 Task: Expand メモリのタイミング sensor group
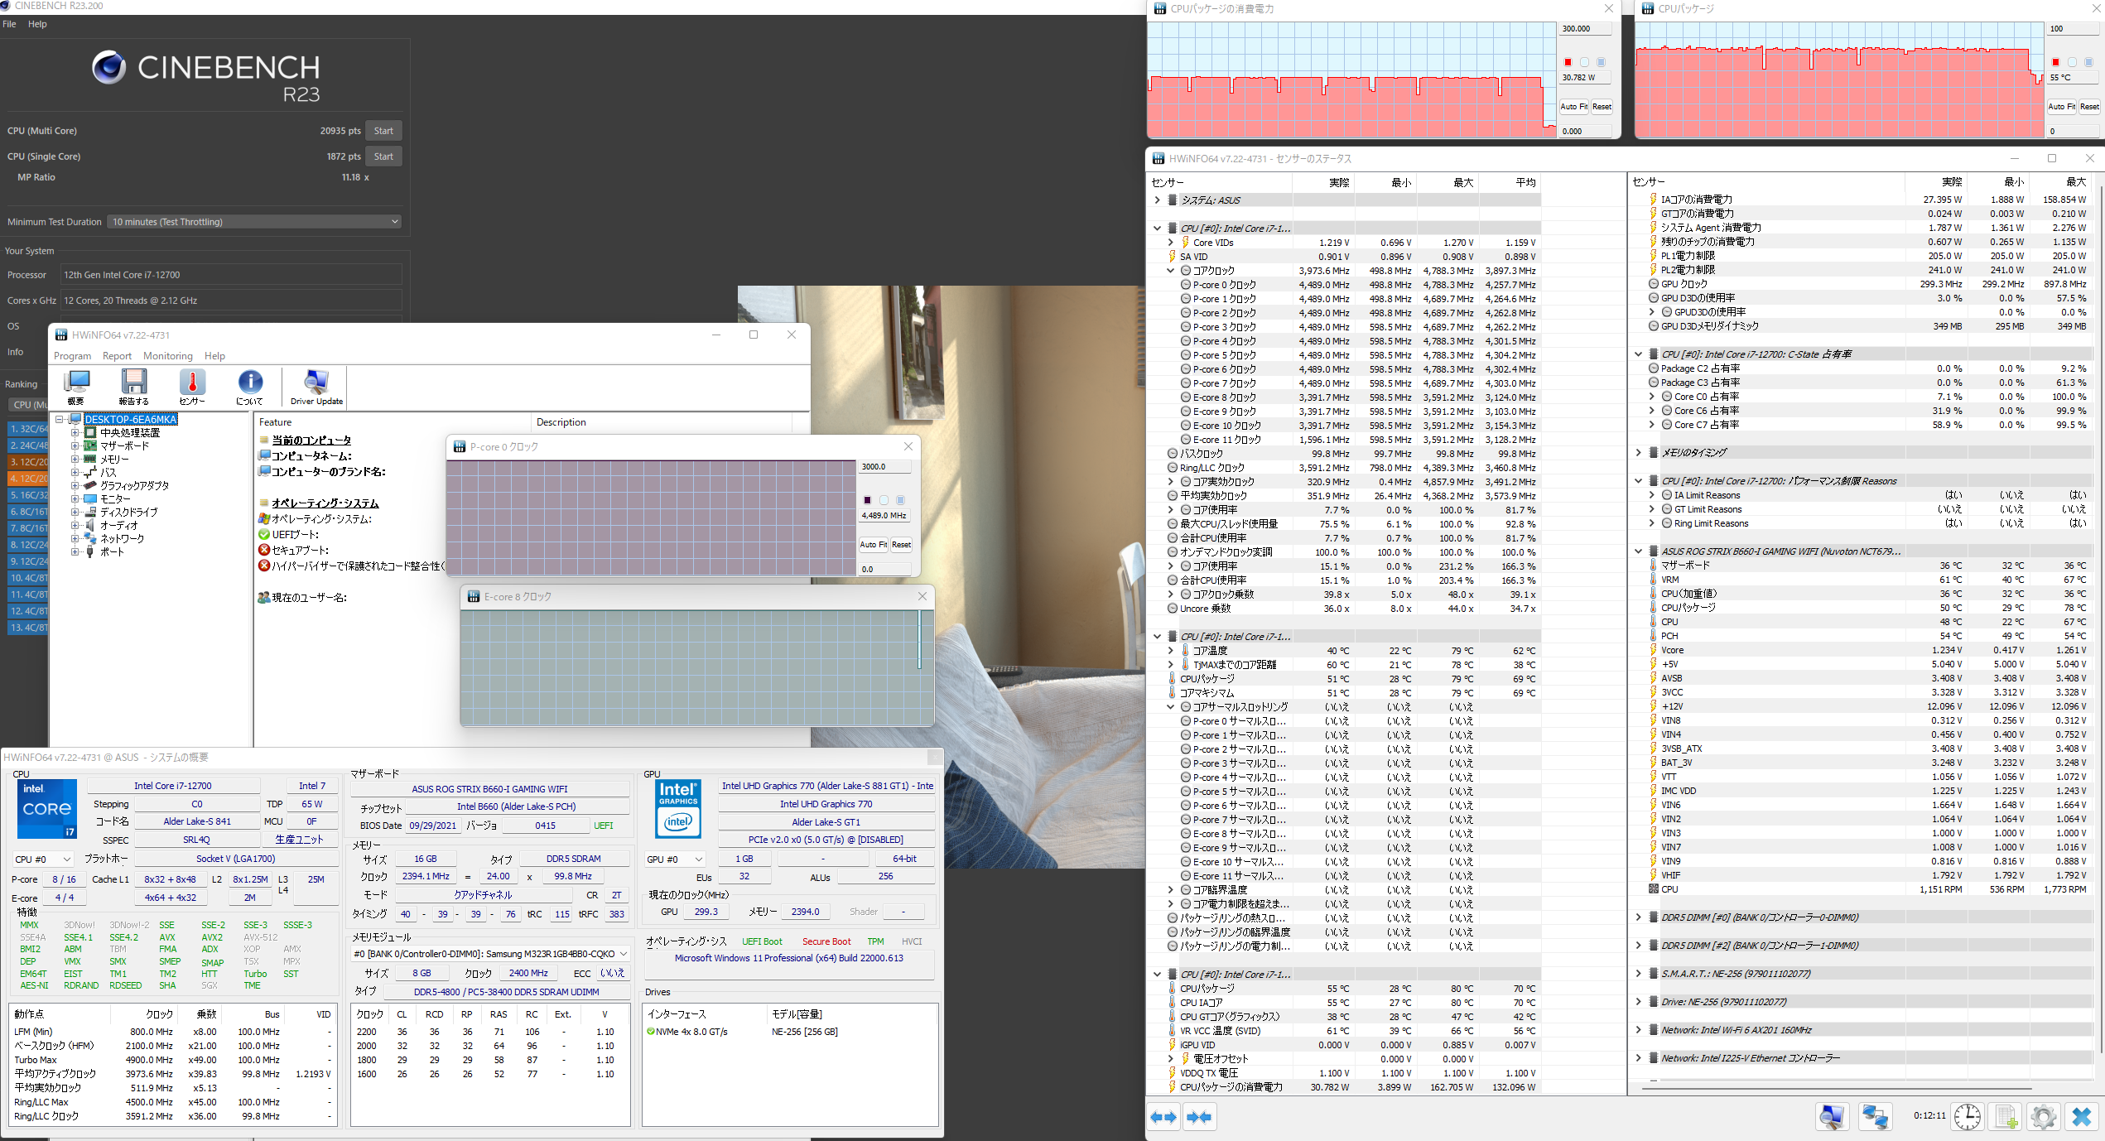pyautogui.click(x=1638, y=453)
